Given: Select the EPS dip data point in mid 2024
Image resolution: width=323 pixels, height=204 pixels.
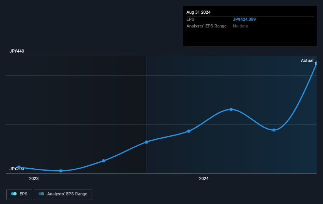Looking at the screenshot, I should click(274, 130).
